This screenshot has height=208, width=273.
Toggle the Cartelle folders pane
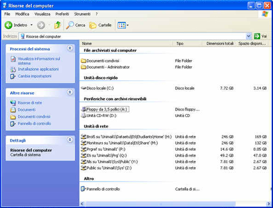pos(100,25)
